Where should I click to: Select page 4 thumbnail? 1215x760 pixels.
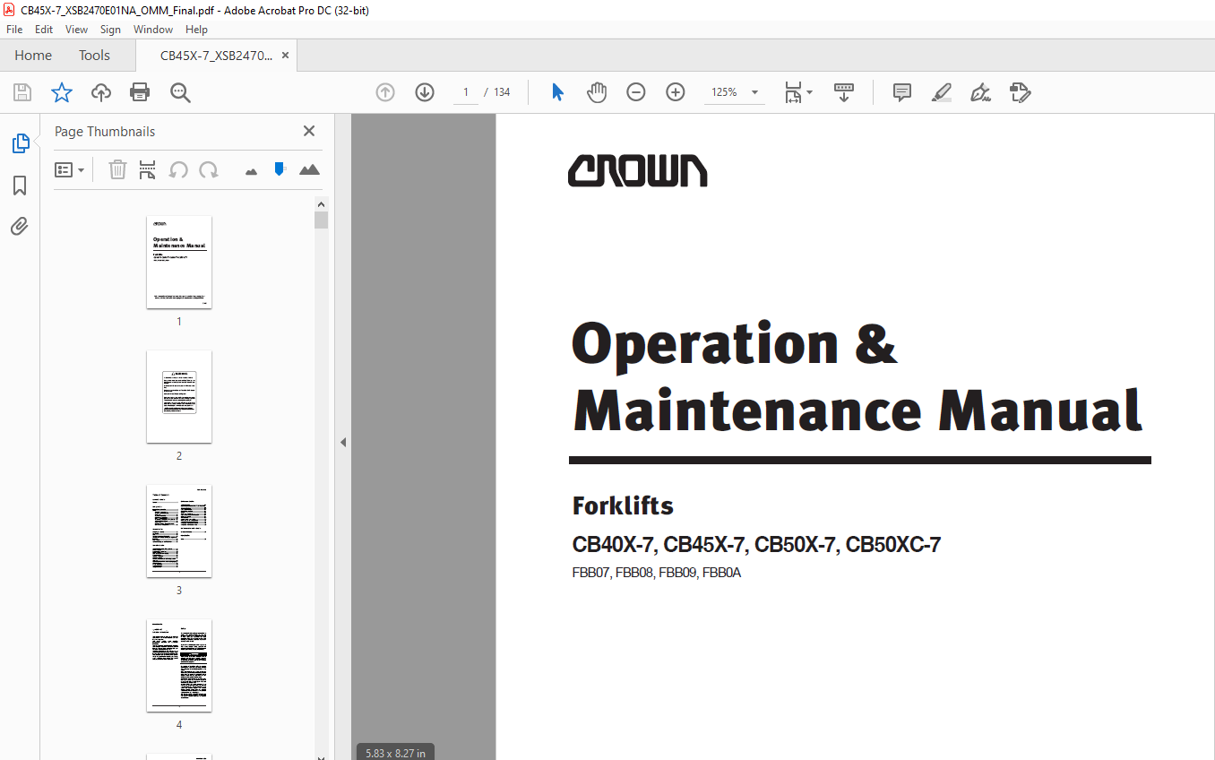179,665
